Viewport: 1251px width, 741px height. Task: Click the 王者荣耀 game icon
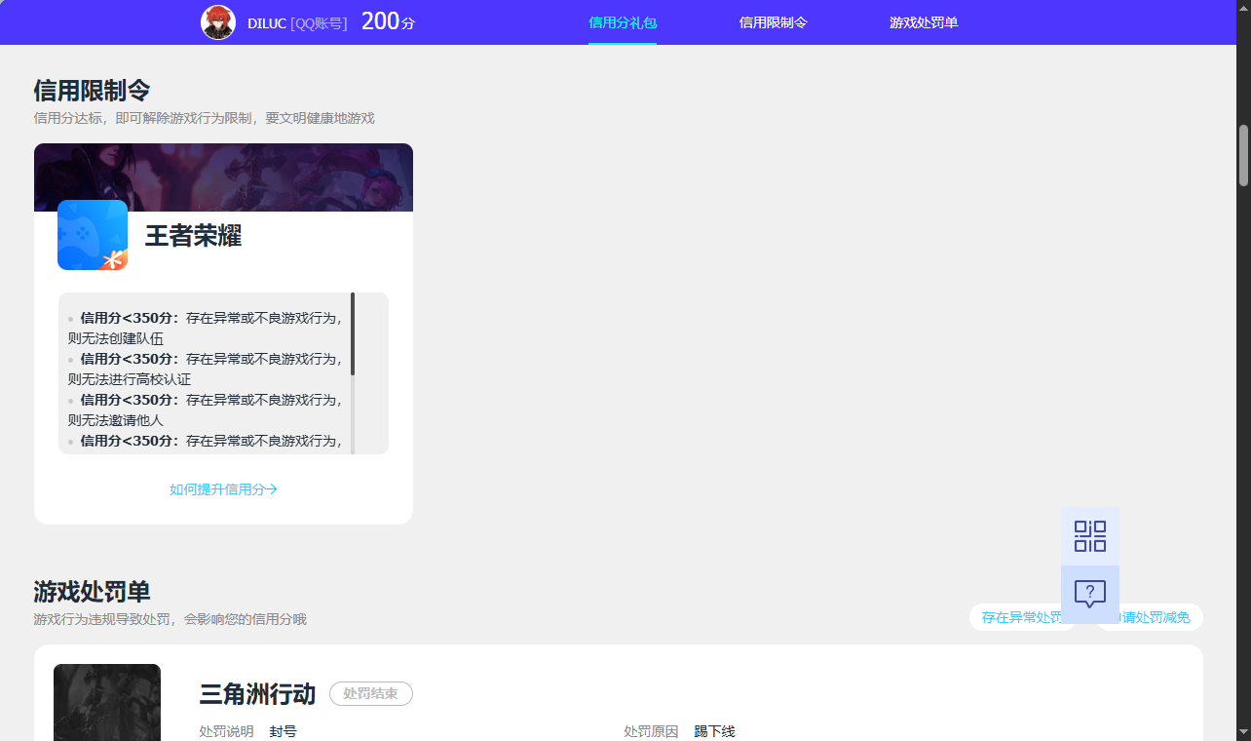click(x=93, y=235)
